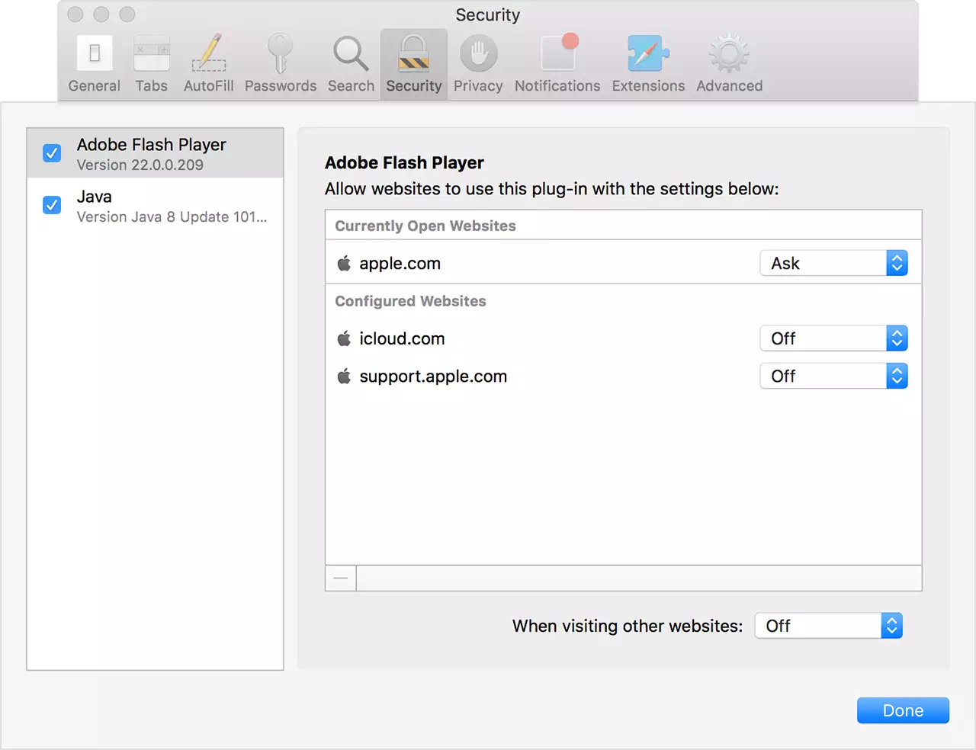The image size is (976, 750).
Task: Open Advanced preferences gear icon
Action: 729,54
